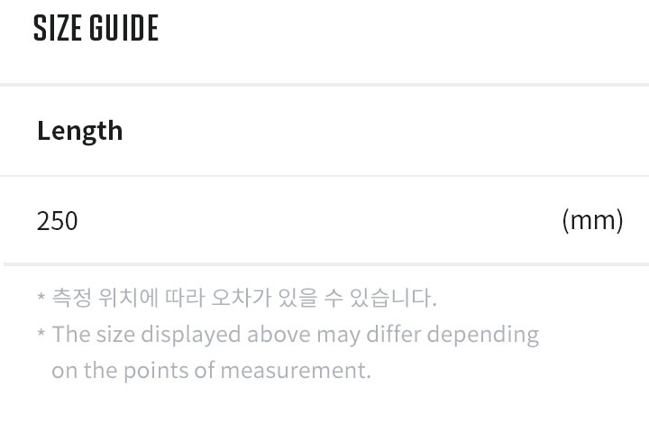649x424 pixels.
Task: Click the SIZE GUIDE heading
Action: pos(96,28)
